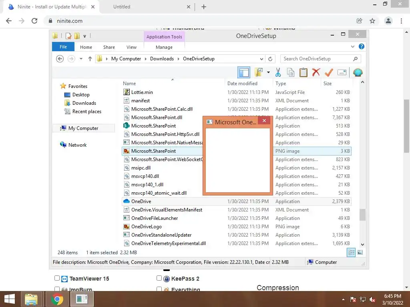
Task: Click the Chrome share page icon
Action: (360, 21)
